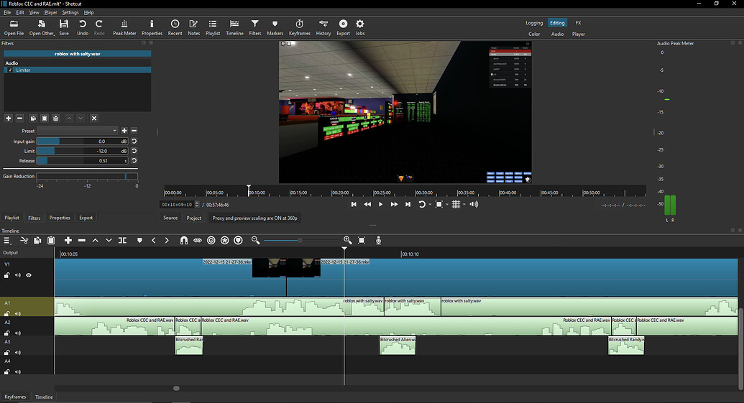Mute the A3 audio track
744x403 pixels.
coord(17,352)
